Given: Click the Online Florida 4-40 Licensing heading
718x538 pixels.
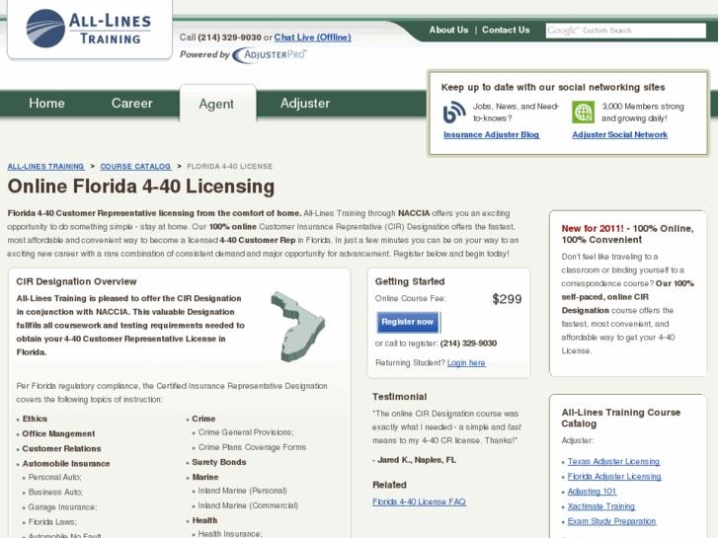Looking at the screenshot, I should point(141,187).
